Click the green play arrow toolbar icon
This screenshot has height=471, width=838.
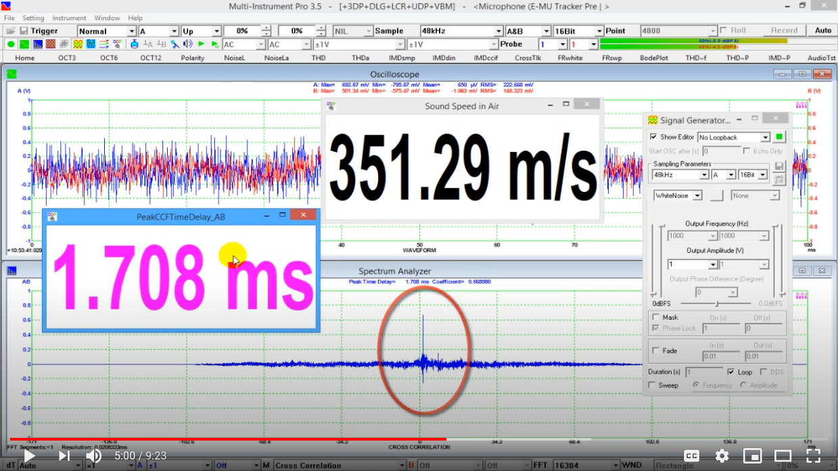tap(201, 44)
